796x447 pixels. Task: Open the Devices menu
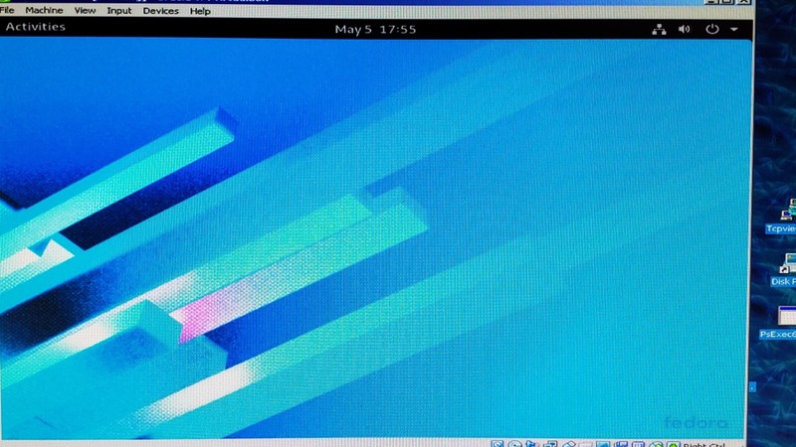point(160,11)
